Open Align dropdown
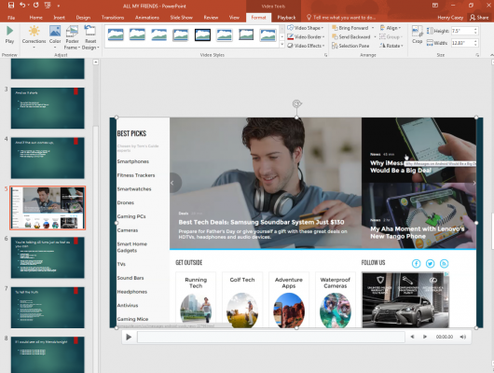The image size is (494, 373). (391, 28)
